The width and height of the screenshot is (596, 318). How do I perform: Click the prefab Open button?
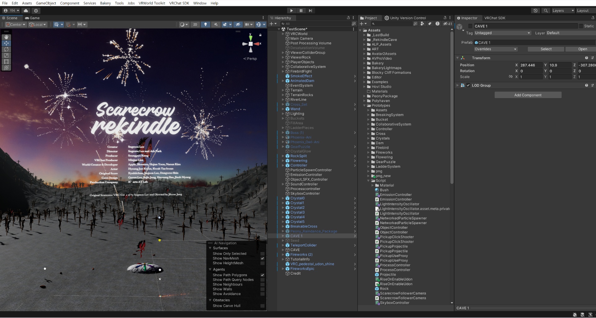[x=582, y=49]
